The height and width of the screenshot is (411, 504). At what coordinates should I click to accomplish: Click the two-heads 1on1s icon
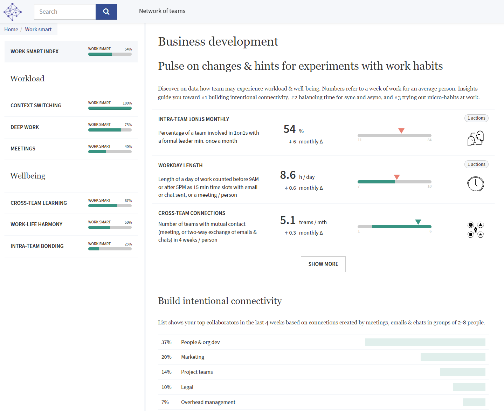[x=475, y=139]
